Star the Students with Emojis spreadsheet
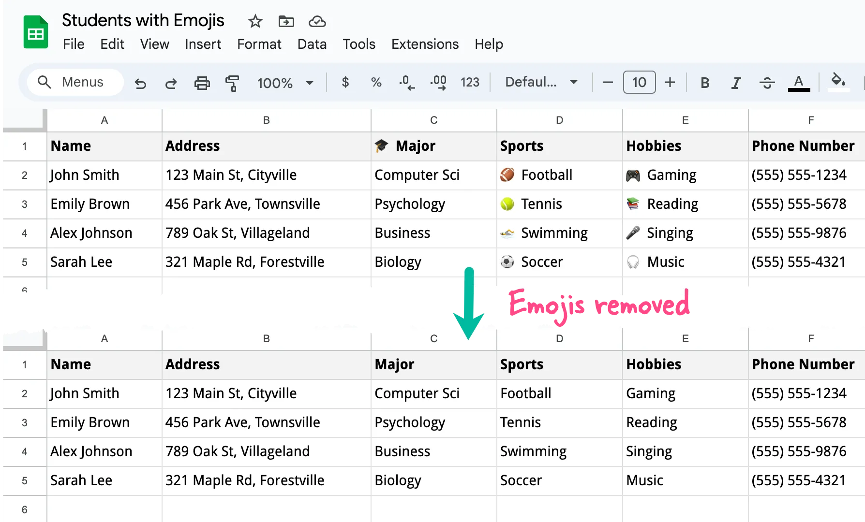 [255, 21]
